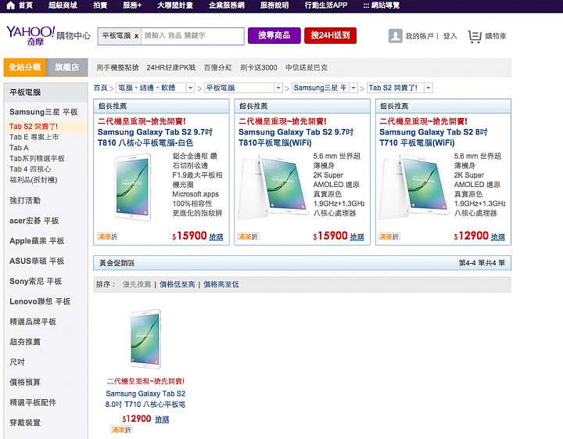Image resolution: width=563 pixels, height=439 pixels.
Task: Sort by 價格低至高
Action: (x=178, y=285)
